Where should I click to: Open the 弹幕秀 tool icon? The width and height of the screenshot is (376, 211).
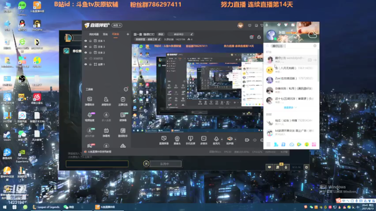click(106, 132)
